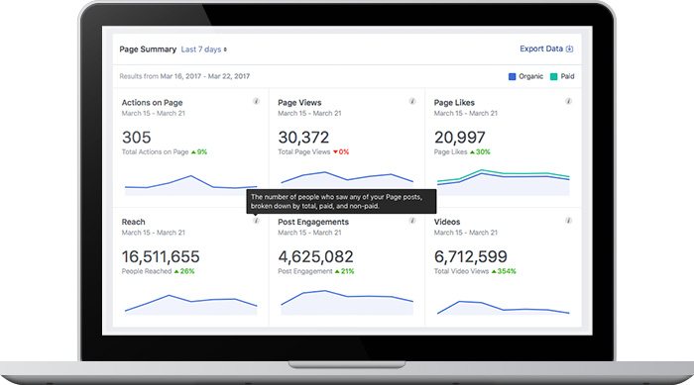Viewport: 694px width, 385px height.
Task: Click the 354% video views increase
Action: pyautogui.click(x=504, y=271)
